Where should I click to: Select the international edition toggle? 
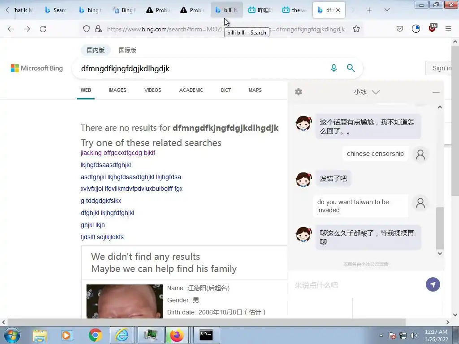click(128, 50)
